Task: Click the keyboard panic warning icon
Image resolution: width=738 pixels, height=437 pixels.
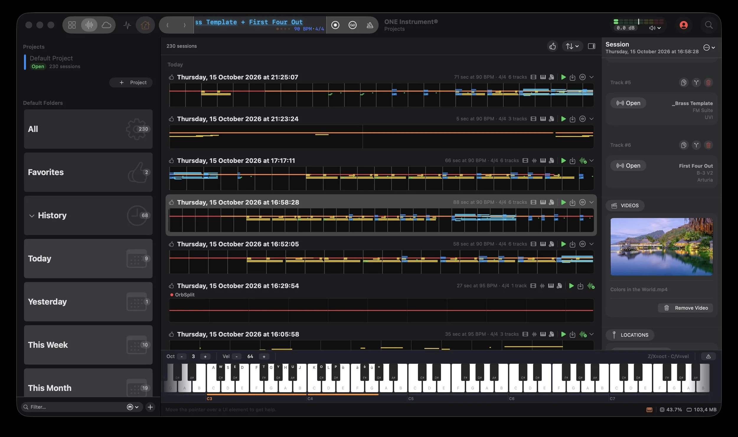Action: [x=708, y=357]
